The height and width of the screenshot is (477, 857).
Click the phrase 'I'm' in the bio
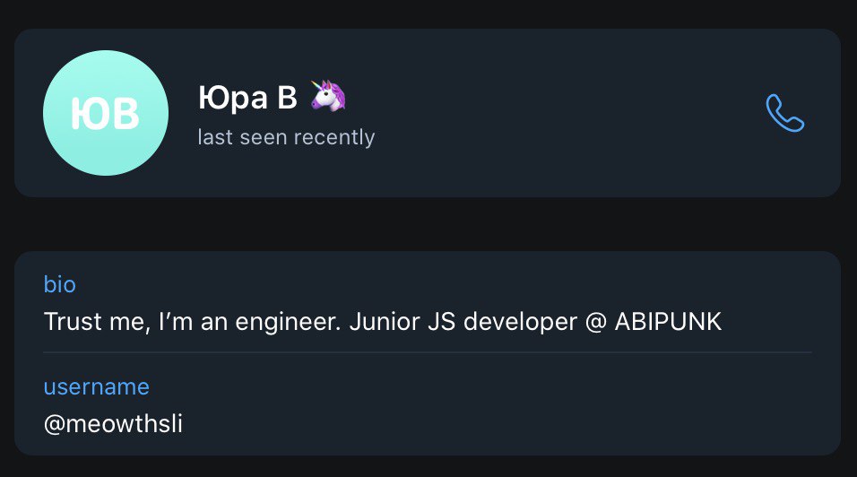(176, 321)
